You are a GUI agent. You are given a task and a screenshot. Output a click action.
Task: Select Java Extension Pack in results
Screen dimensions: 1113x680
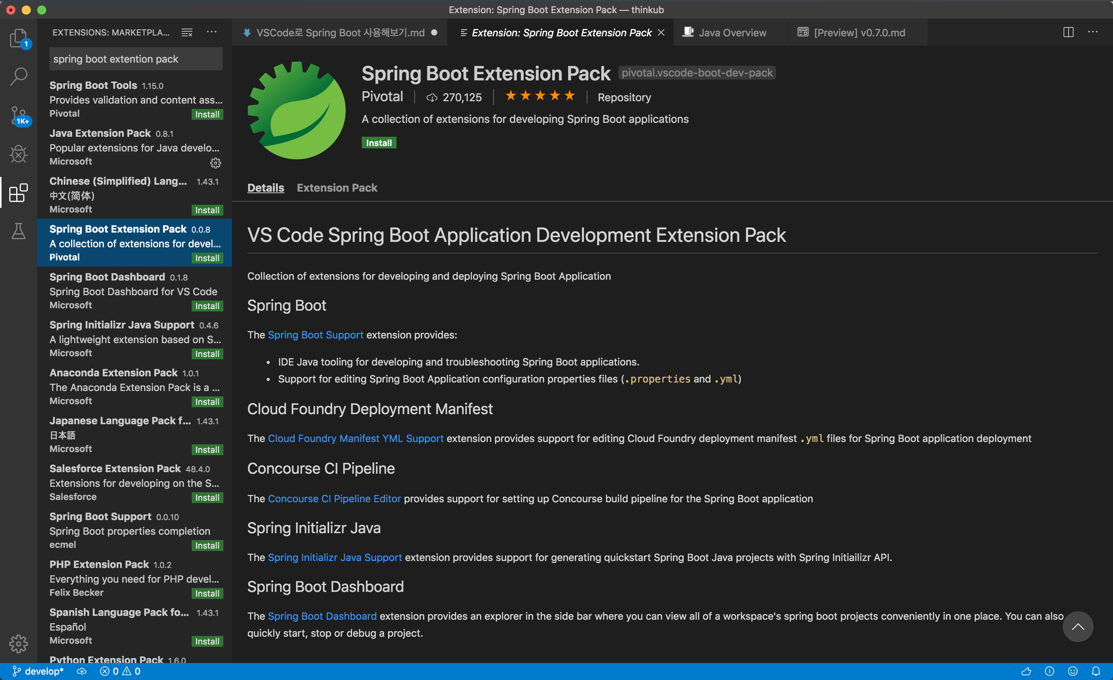click(x=134, y=147)
